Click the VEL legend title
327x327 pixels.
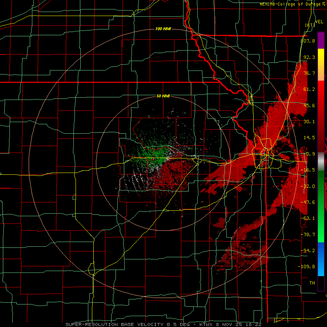coord(319,22)
